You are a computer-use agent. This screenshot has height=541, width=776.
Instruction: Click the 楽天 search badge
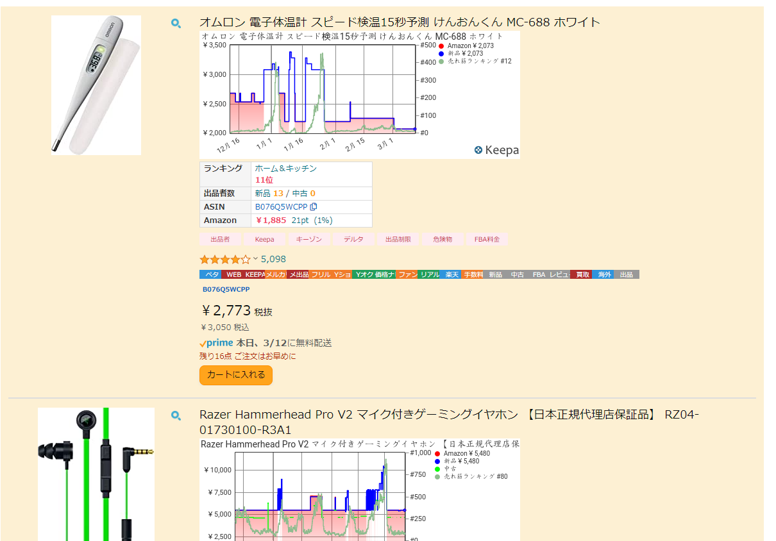[451, 274]
